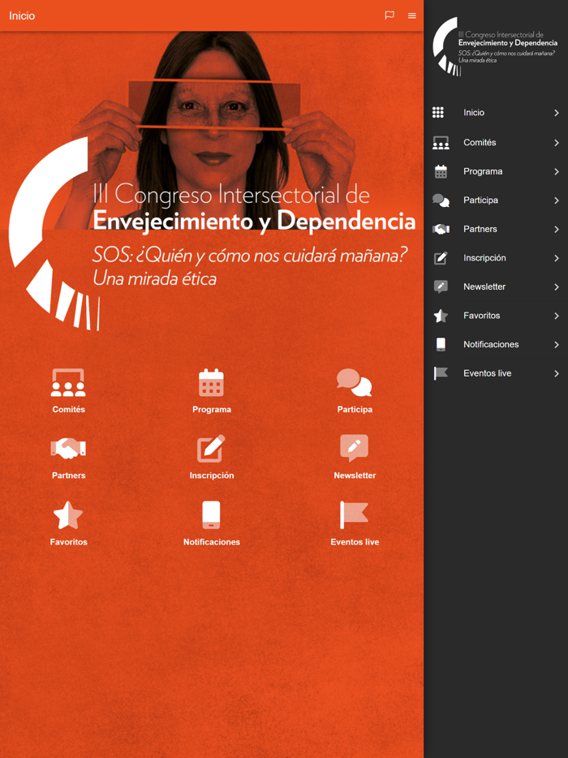Click the congress logo in sidebar header
Screen dimensions: 568x758
[x=495, y=47]
